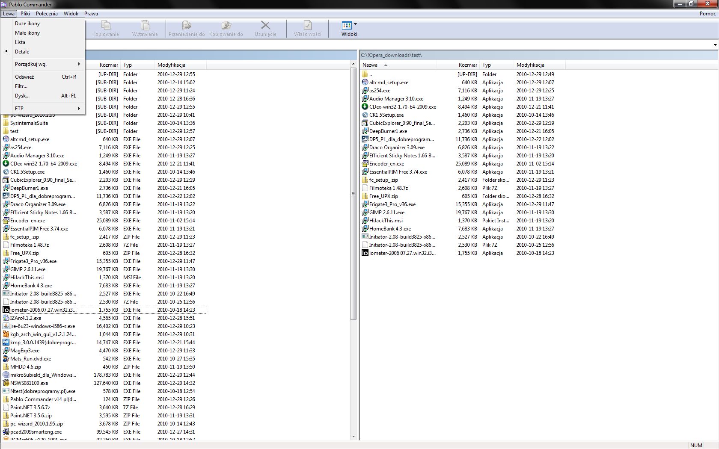
Task: Select Duże ikony in the Lewa menu
Action: coord(27,24)
